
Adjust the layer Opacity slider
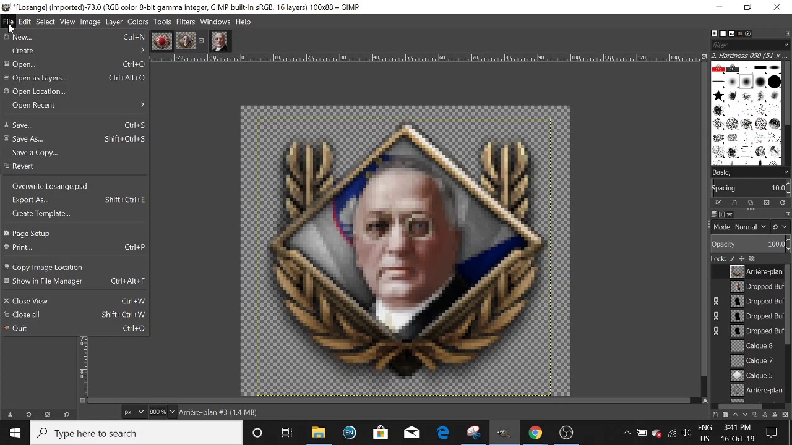pos(748,244)
